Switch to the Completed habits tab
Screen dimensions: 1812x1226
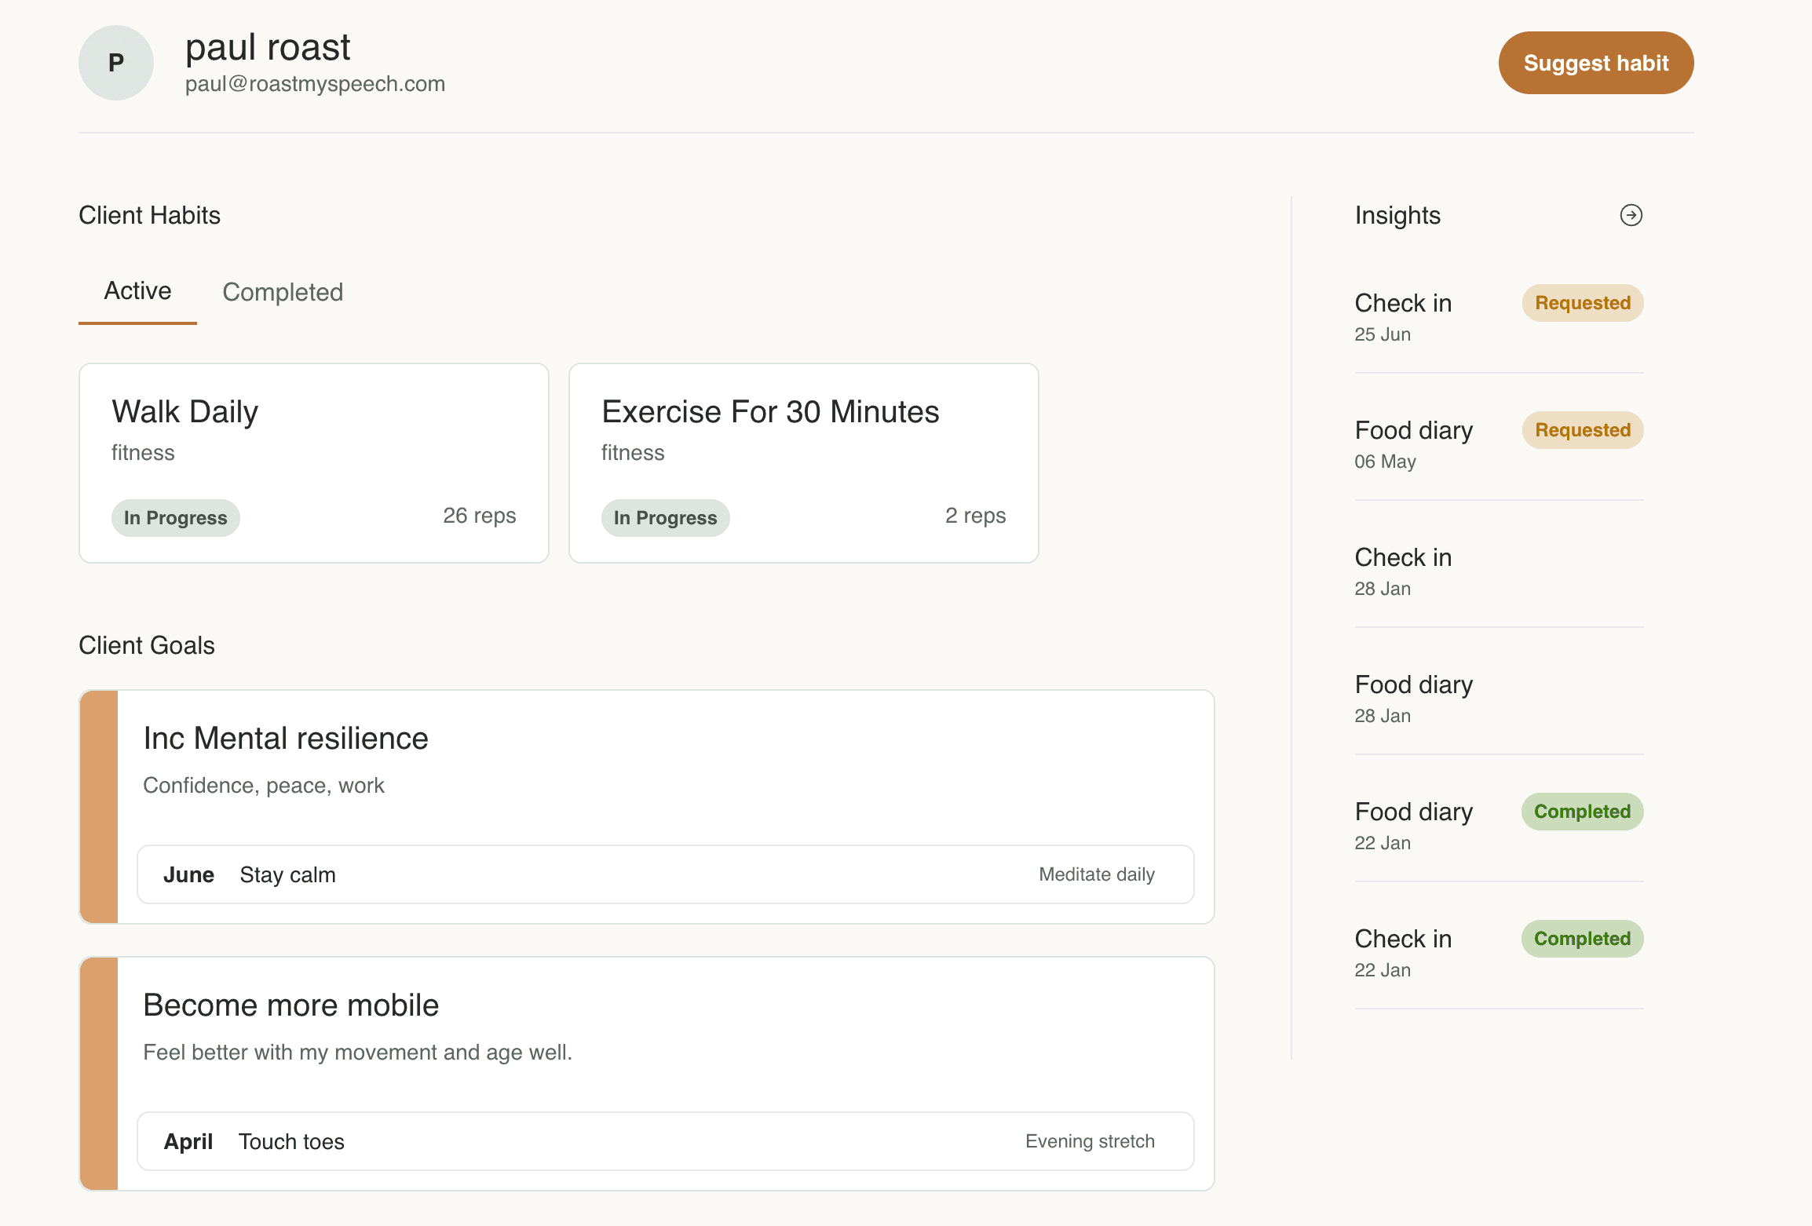[x=283, y=292]
